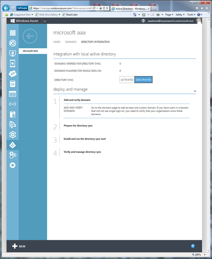Open the database-with-report sidebar icon

(x=12, y=114)
